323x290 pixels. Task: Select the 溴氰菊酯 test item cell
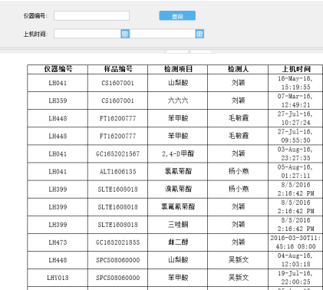coord(178,189)
